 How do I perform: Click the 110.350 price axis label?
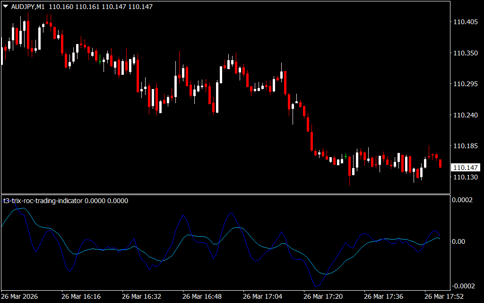[465, 53]
